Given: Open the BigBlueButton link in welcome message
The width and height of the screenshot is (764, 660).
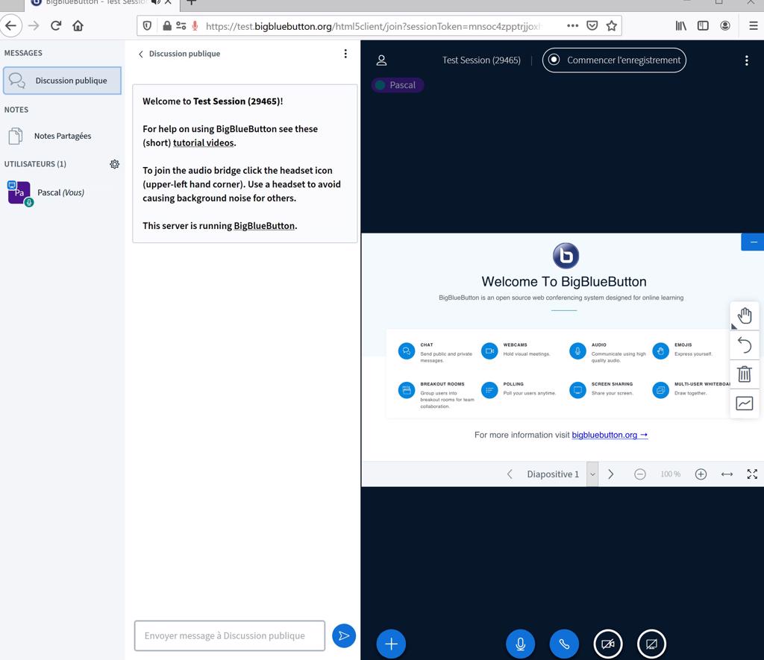Looking at the screenshot, I should (264, 225).
